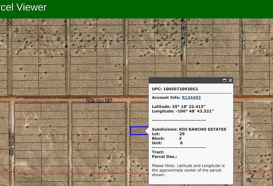Maximize the parcel info popup

(225, 80)
